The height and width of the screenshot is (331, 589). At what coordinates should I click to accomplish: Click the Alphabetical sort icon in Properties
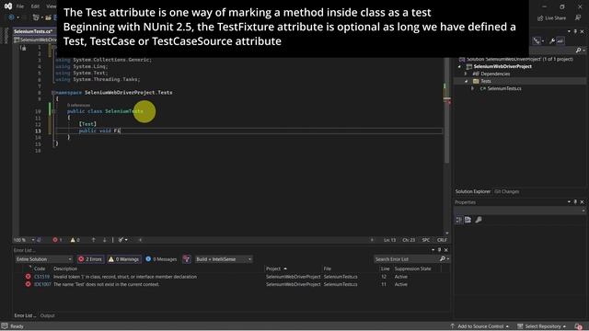click(468, 220)
